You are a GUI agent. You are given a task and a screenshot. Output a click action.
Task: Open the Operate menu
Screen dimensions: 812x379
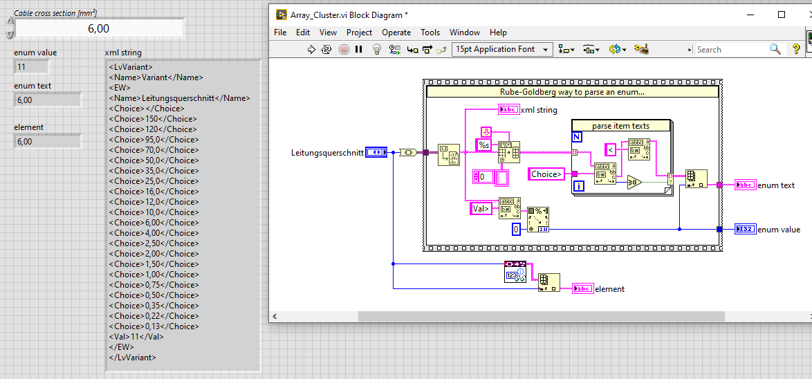396,33
